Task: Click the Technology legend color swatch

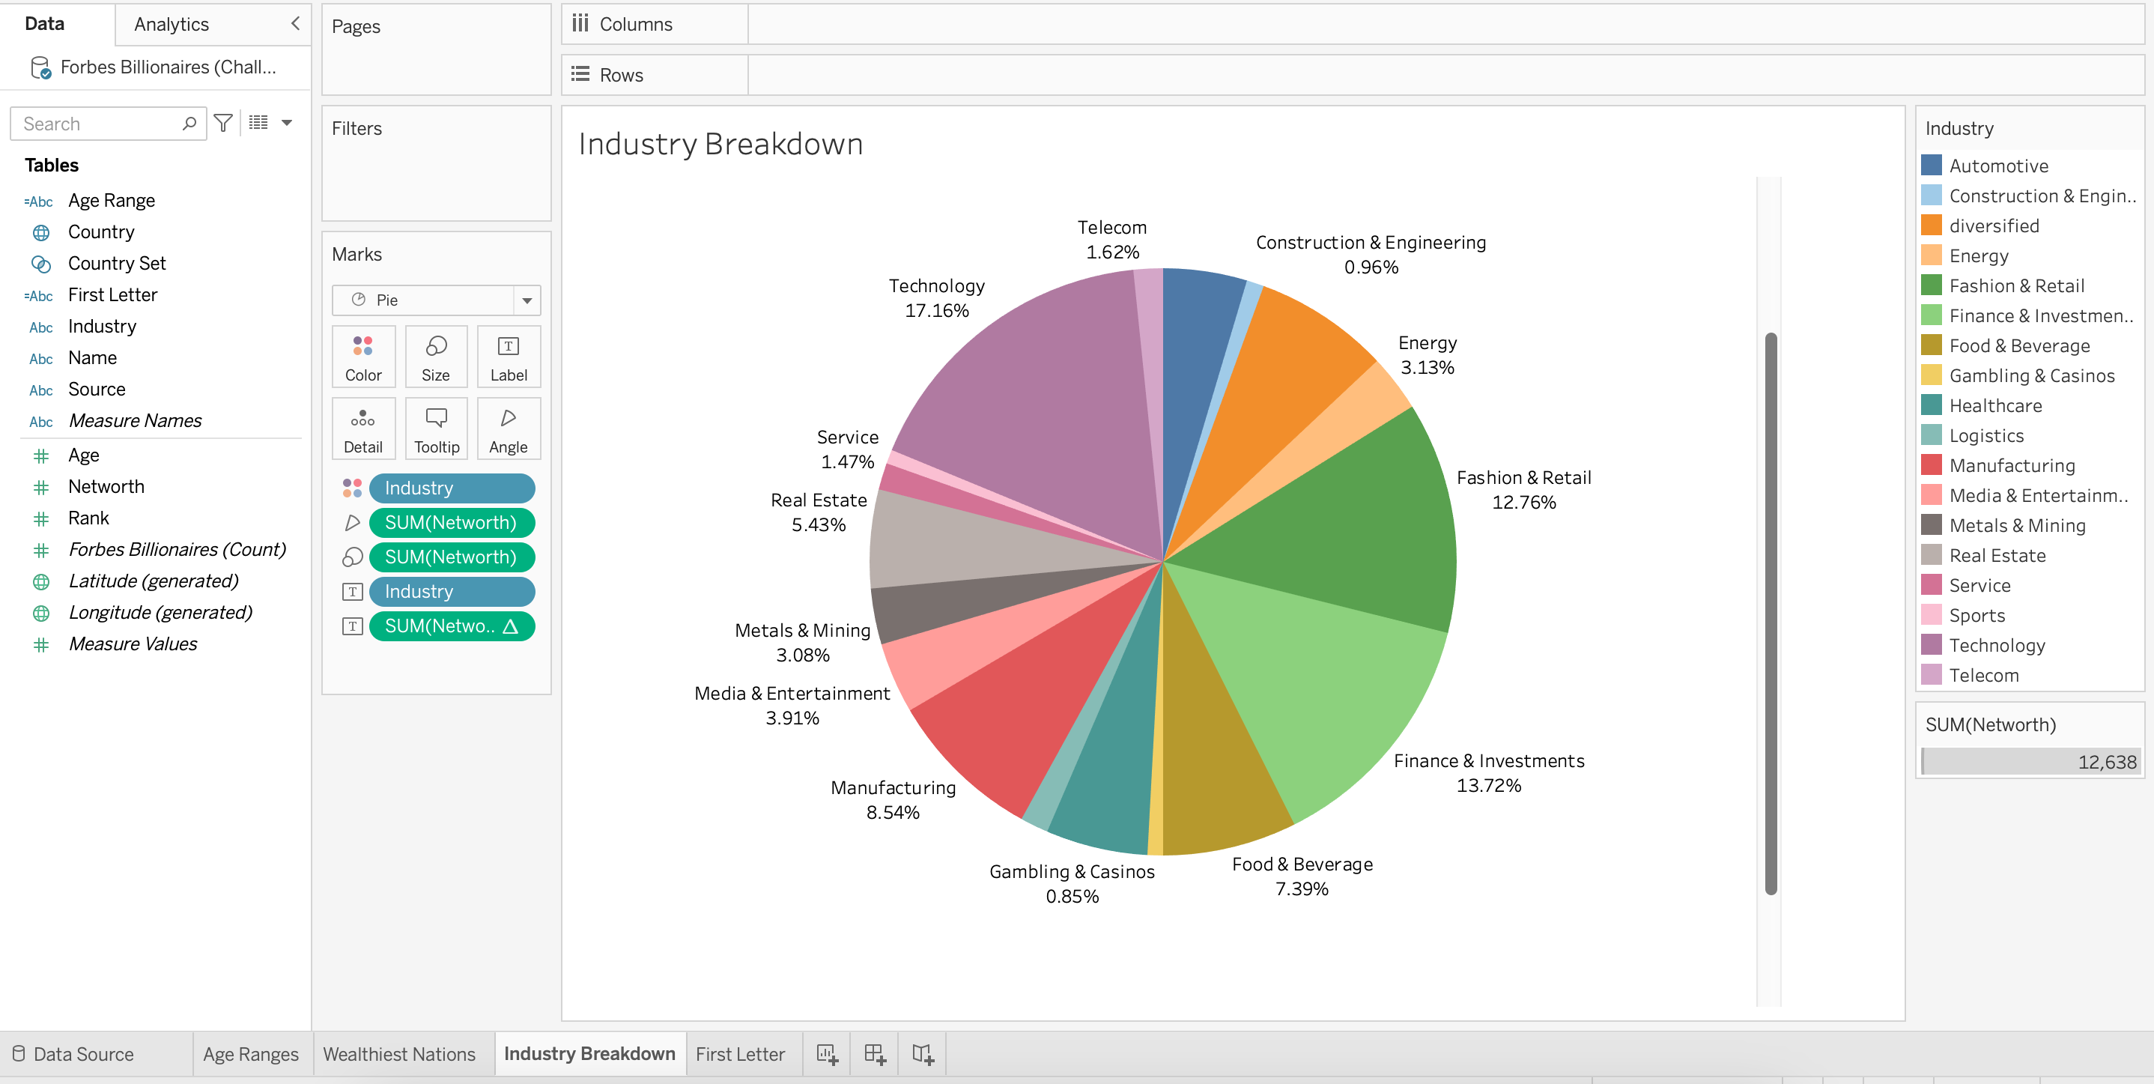Action: point(1932,645)
